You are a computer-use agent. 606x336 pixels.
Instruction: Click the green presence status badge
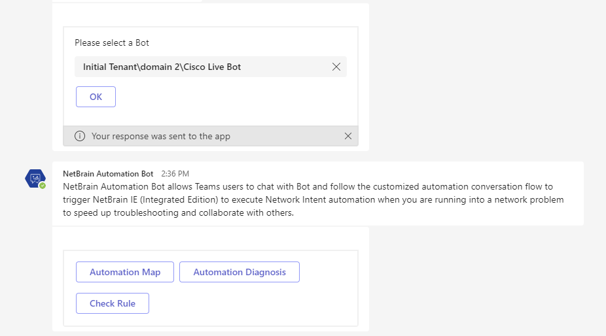(43, 186)
